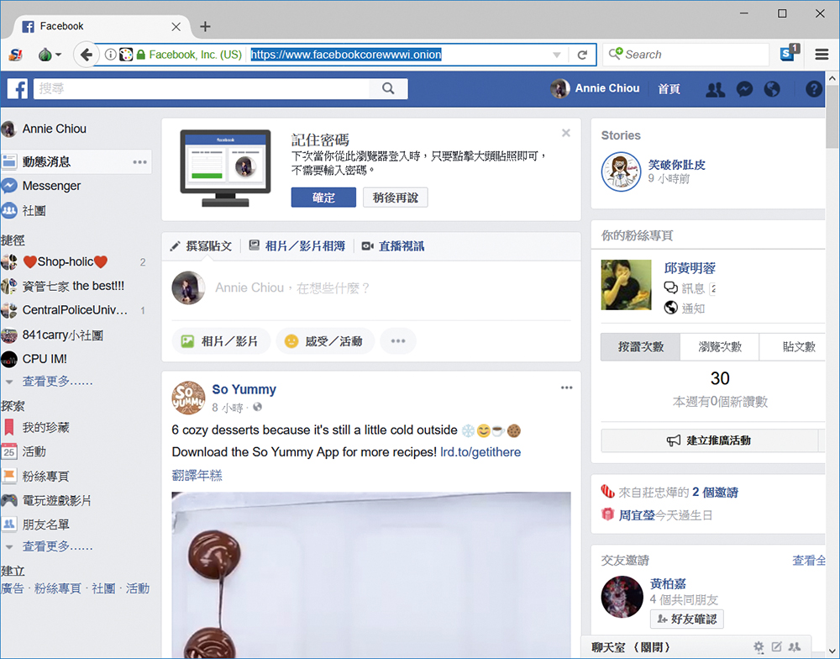Screen dimensions: 840x659
Task: Close the Facebook browser tab
Action: pos(176,26)
